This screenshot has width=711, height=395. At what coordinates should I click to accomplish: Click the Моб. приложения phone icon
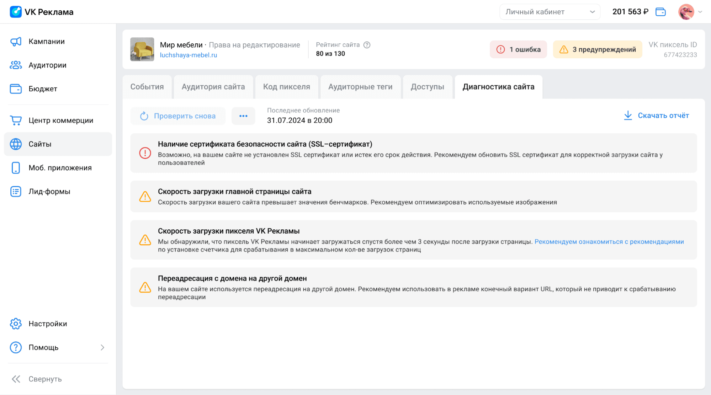point(16,168)
